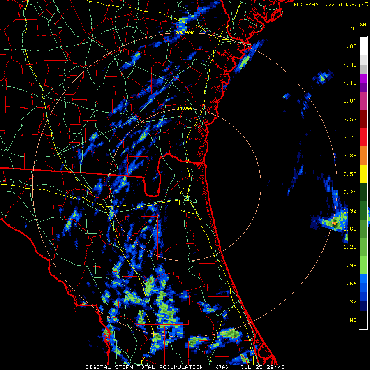370x370 pixels.
Task: Click the 1.28 legend value
Action: [x=350, y=247]
